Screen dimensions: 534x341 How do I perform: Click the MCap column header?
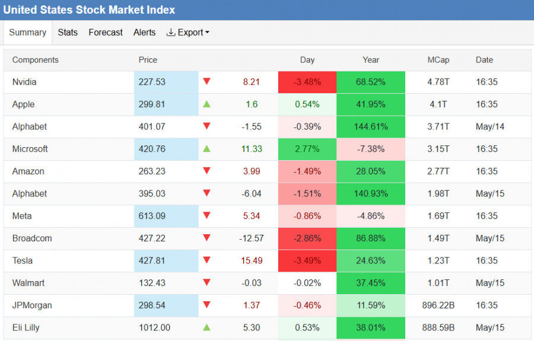click(x=438, y=60)
